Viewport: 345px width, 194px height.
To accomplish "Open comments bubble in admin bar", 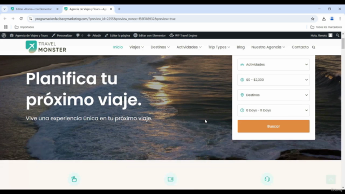I will coord(80,36).
